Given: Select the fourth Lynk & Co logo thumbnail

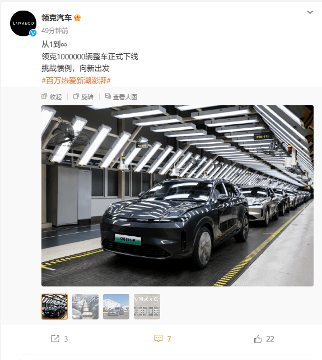Looking at the screenshot, I should 147,306.
